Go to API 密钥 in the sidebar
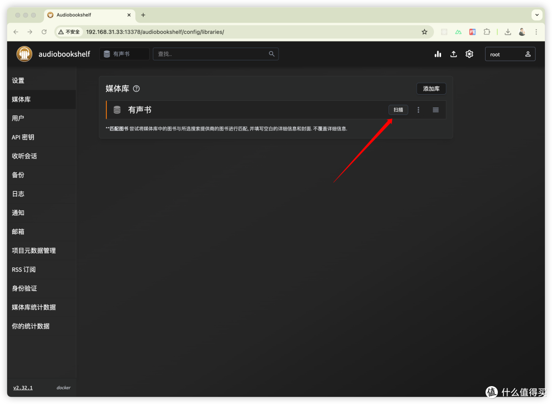 point(23,137)
